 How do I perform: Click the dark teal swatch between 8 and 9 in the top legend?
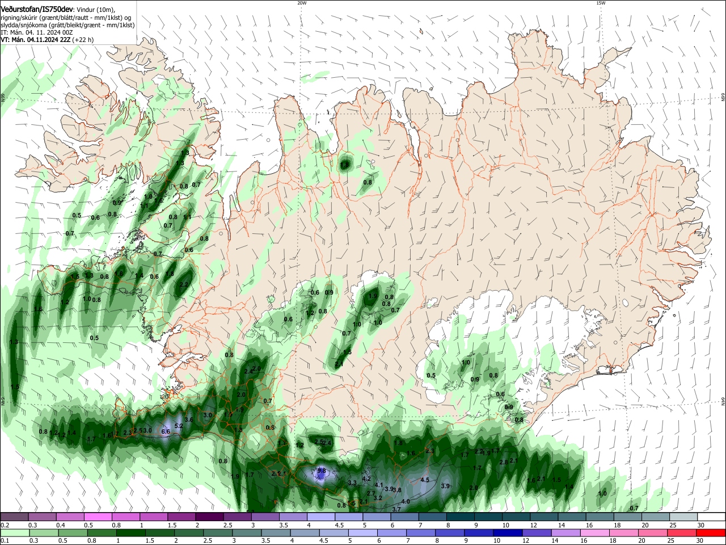460,517
